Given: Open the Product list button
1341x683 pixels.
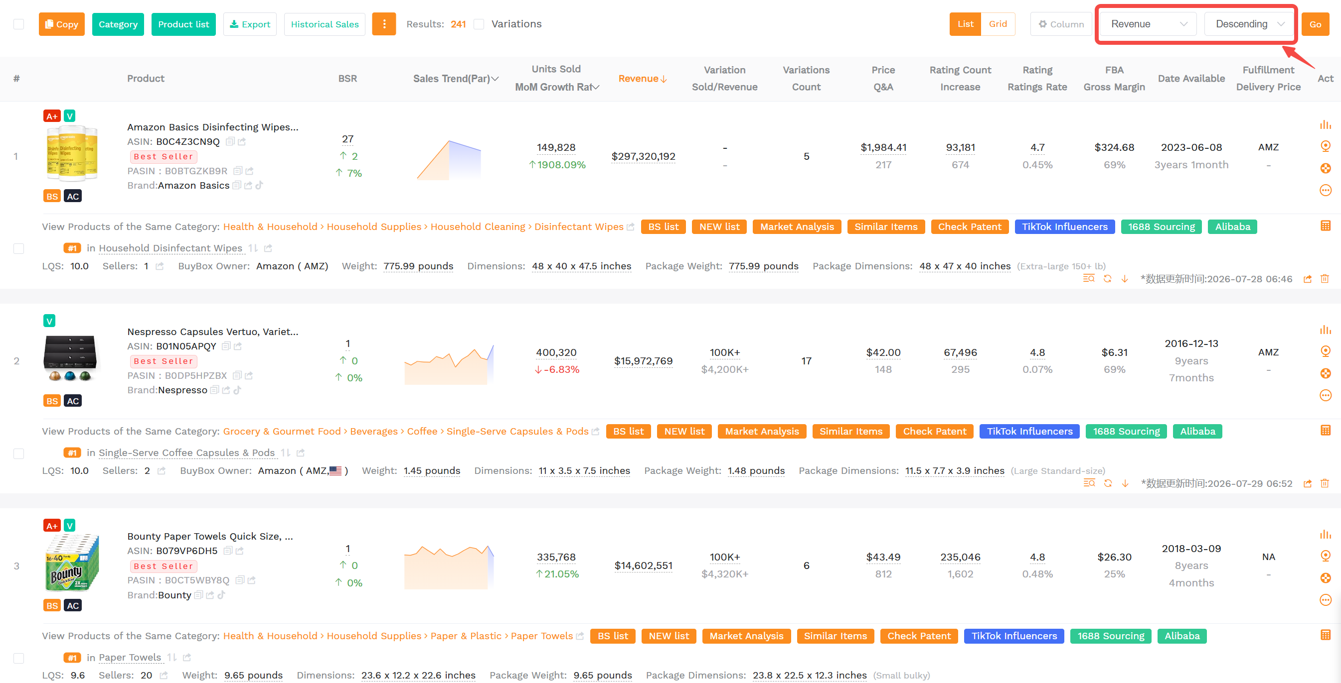Looking at the screenshot, I should (x=183, y=24).
